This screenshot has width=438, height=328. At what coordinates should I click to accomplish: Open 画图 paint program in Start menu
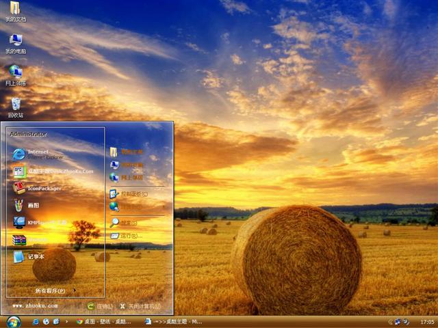[x=27, y=205]
